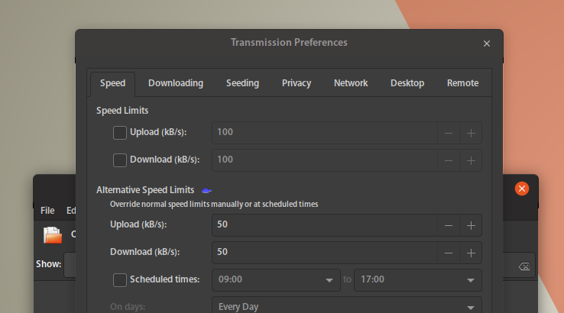Open the 17:00 end time dropdown

point(418,280)
